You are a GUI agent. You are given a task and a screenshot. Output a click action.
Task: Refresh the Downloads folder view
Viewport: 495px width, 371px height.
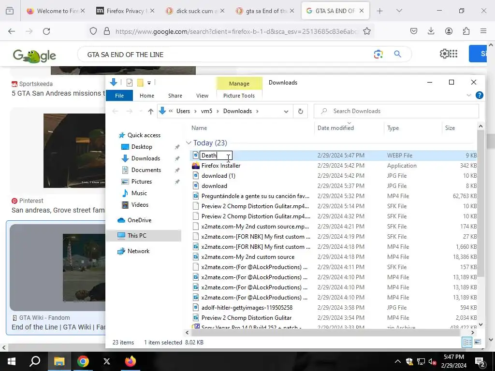click(x=301, y=111)
